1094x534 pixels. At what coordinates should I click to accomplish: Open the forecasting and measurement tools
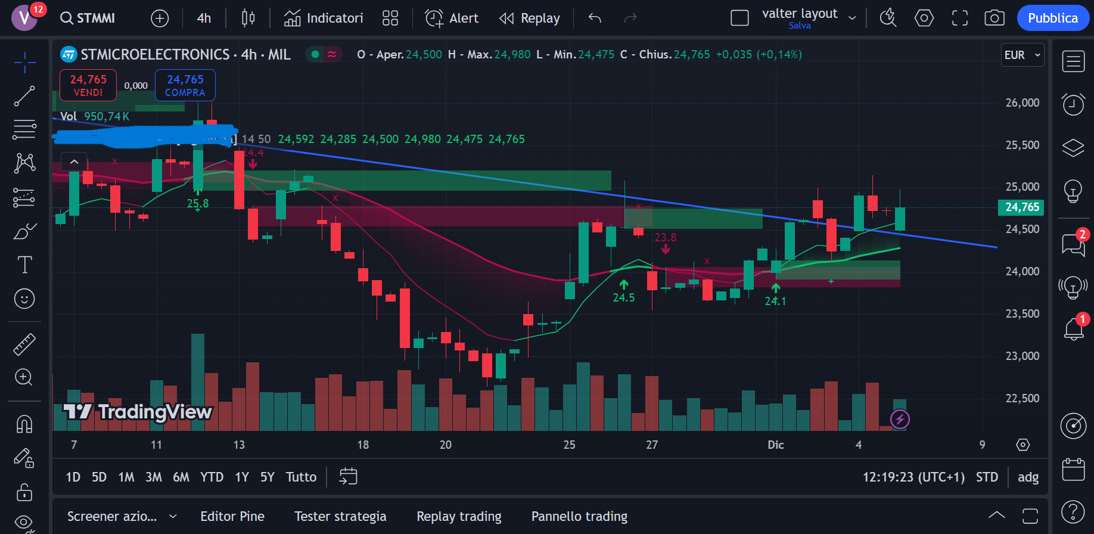coord(24,197)
